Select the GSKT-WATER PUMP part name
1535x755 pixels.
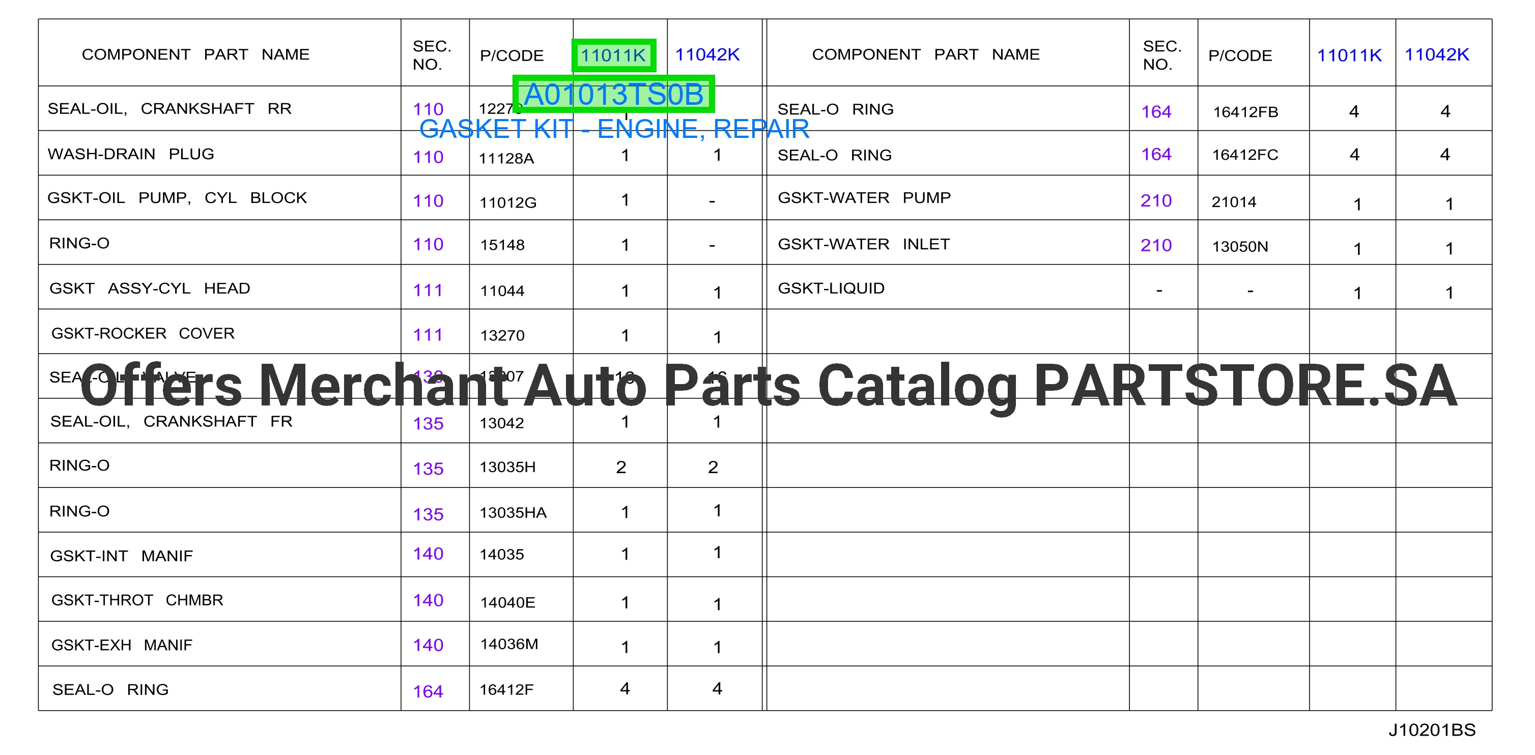pos(864,198)
